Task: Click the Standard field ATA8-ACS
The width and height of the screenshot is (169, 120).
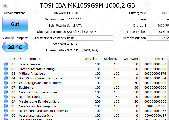Action: click(118, 44)
